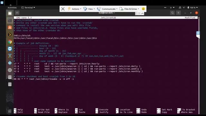The height and width of the screenshot is (116, 206).
Task: Open the battery 100 % system menu
Action: 192,8
